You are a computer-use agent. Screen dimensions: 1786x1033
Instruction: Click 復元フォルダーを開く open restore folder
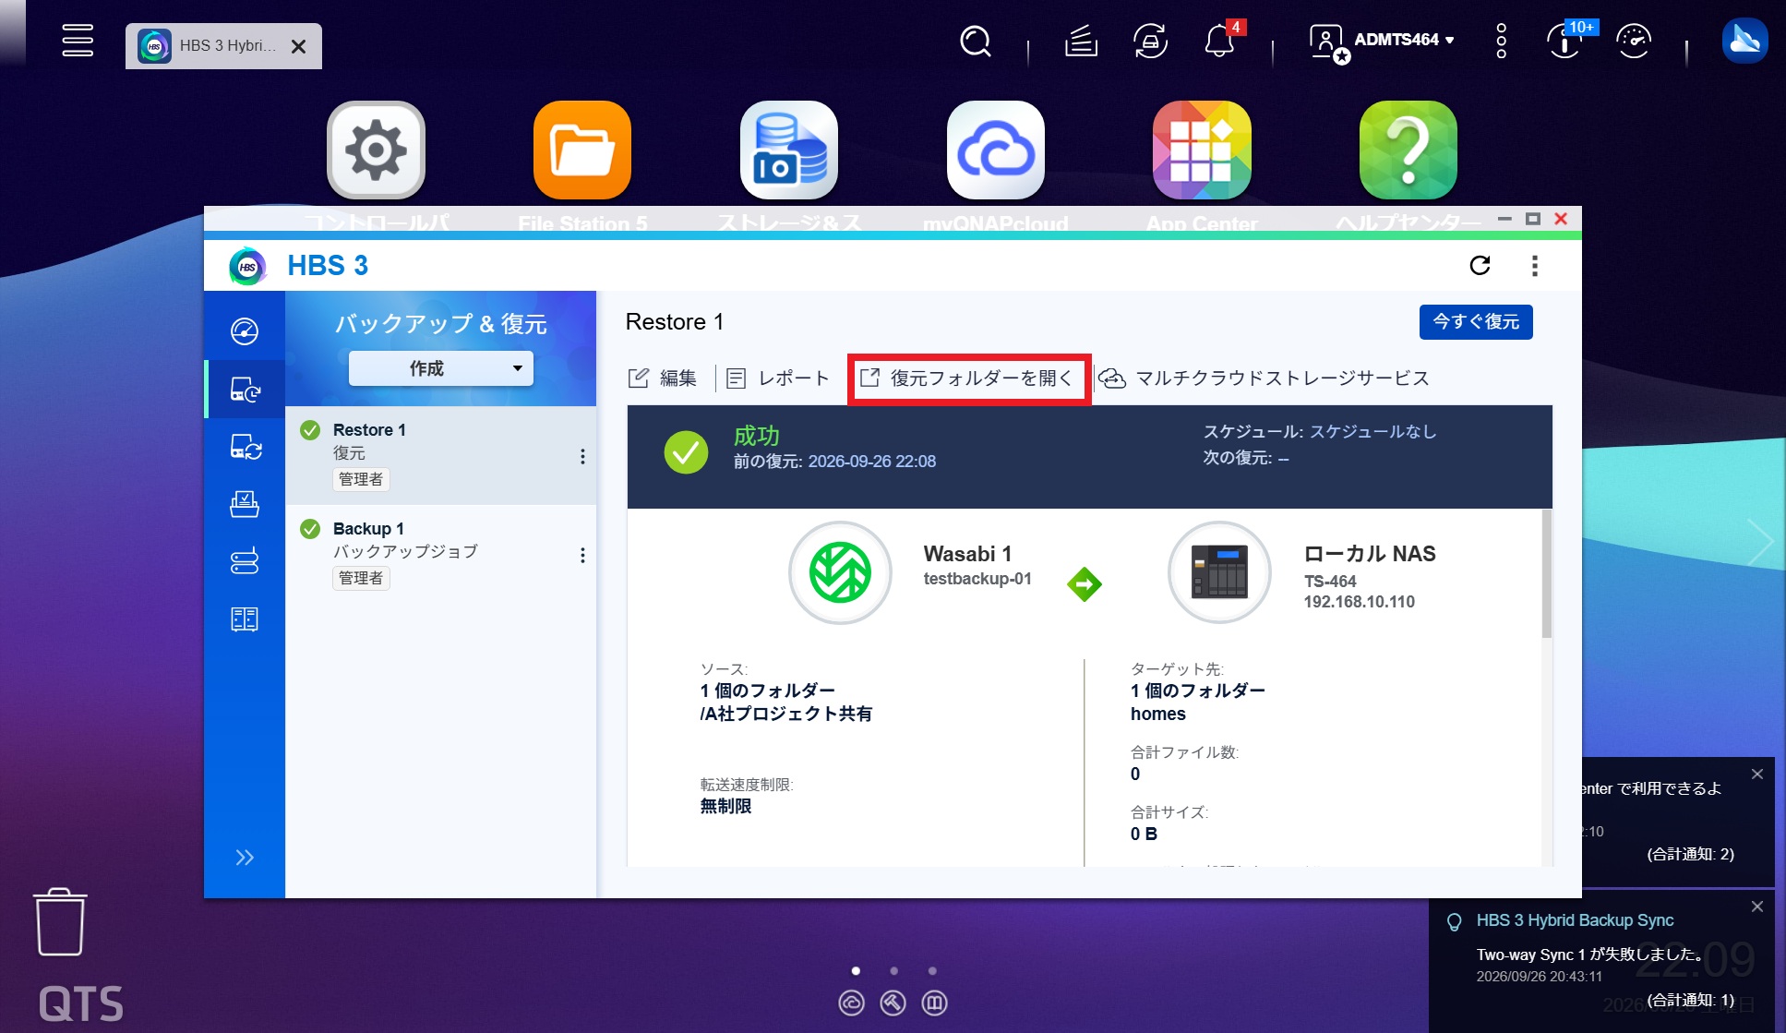(967, 378)
